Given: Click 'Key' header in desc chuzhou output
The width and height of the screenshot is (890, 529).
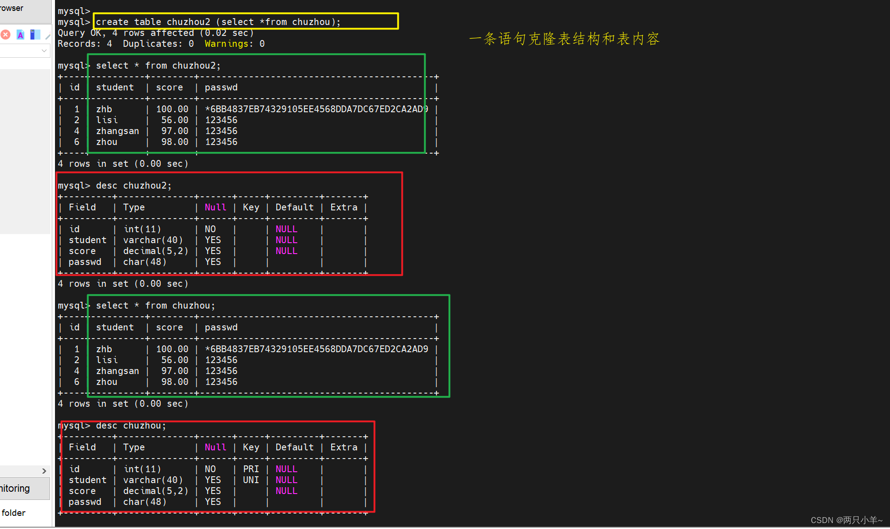Looking at the screenshot, I should (251, 447).
